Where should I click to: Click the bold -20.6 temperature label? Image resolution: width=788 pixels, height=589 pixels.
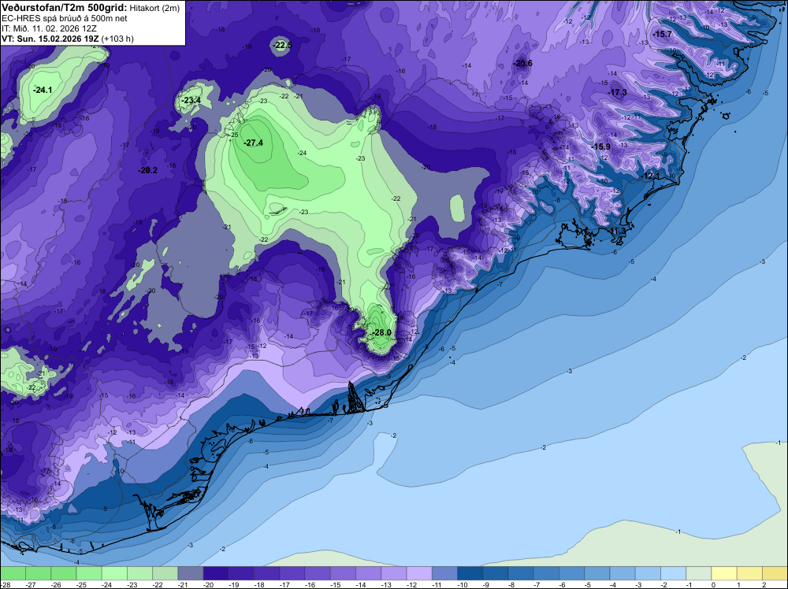coord(522,63)
